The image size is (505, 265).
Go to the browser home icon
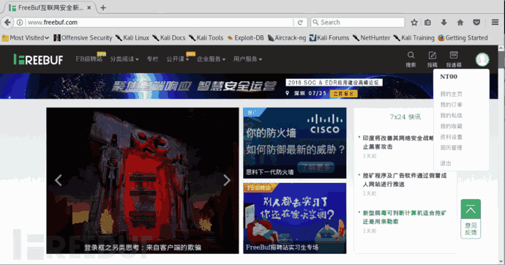click(460, 22)
